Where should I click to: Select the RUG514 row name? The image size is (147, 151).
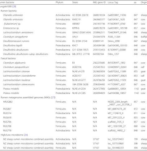click(7, 113)
